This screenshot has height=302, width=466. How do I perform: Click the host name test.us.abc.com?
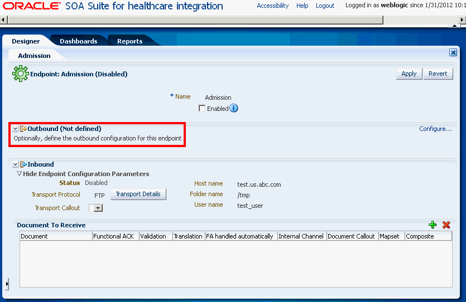coord(259,184)
